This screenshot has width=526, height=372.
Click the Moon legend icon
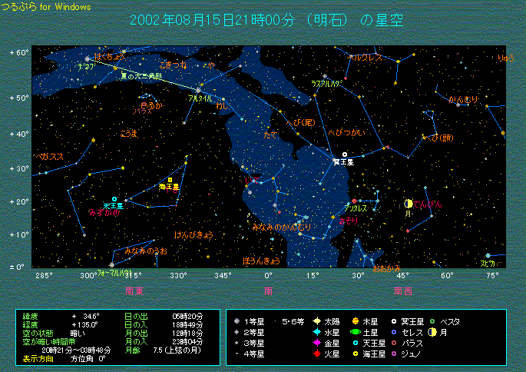point(432,331)
